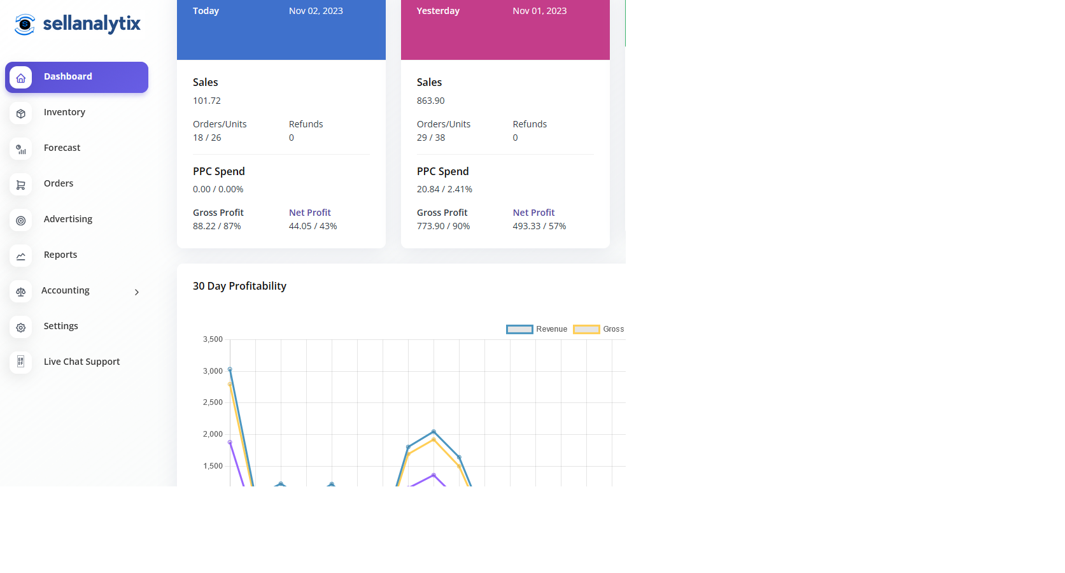Expand the Accounting submenu chevron
Screen dimensions: 1065x573
click(x=136, y=292)
